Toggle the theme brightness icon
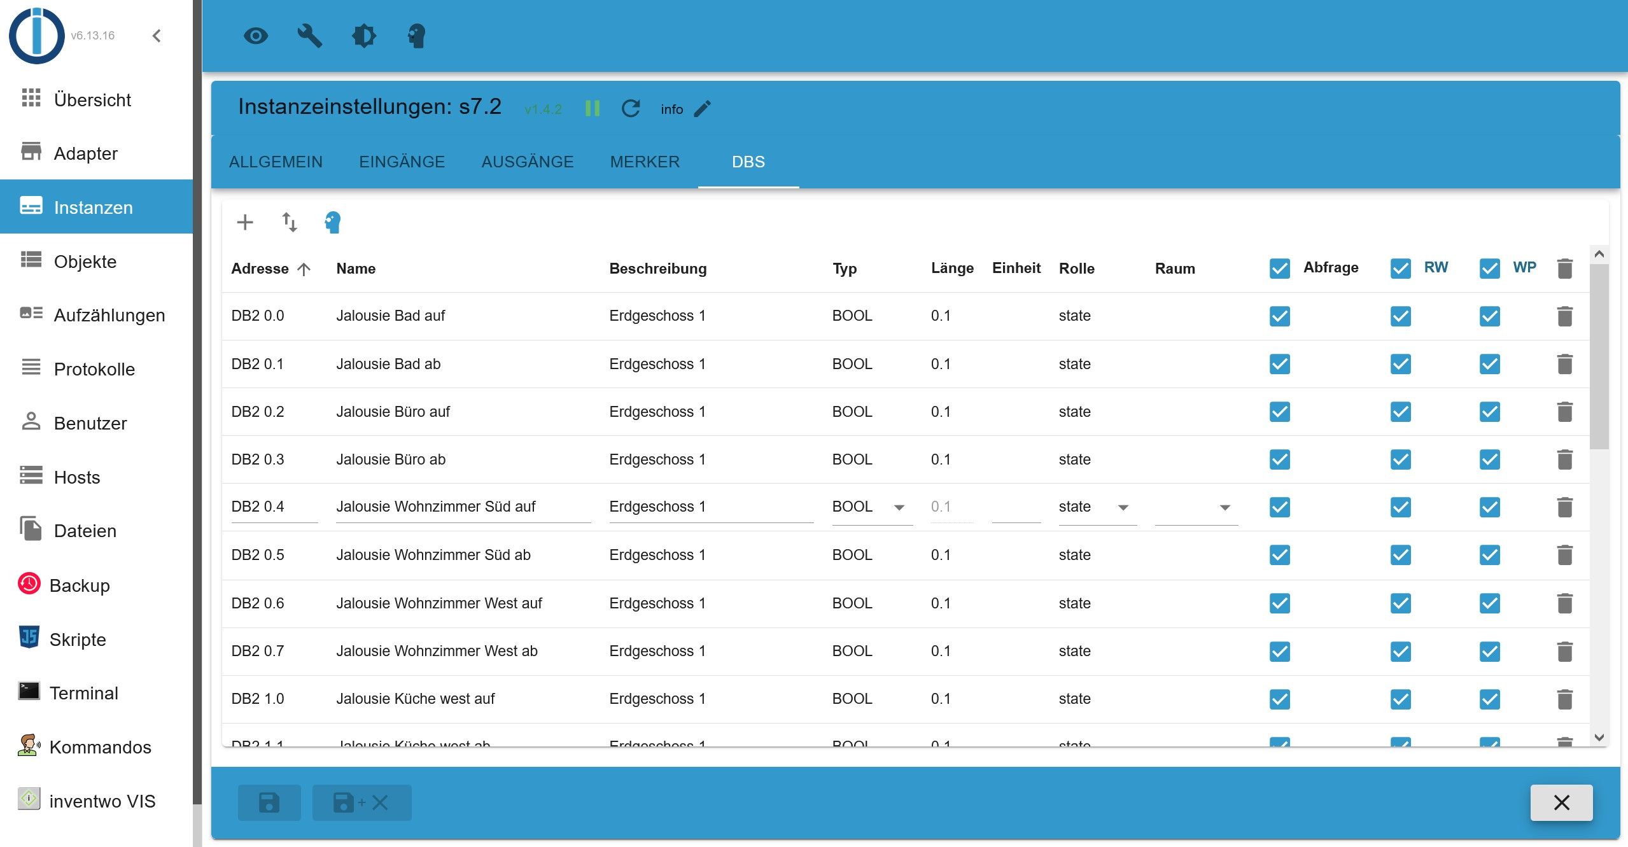Viewport: 1628px width, 847px height. pyautogui.click(x=364, y=36)
